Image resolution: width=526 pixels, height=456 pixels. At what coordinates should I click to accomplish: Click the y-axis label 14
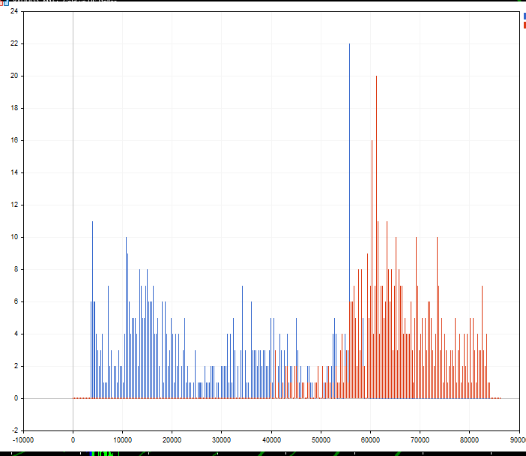[14, 172]
